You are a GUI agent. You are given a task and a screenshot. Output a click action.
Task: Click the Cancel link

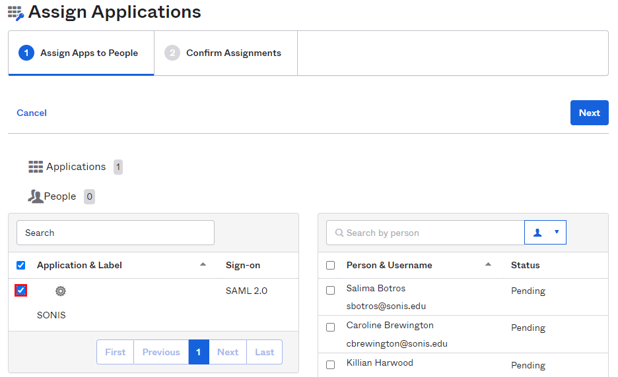coord(32,113)
